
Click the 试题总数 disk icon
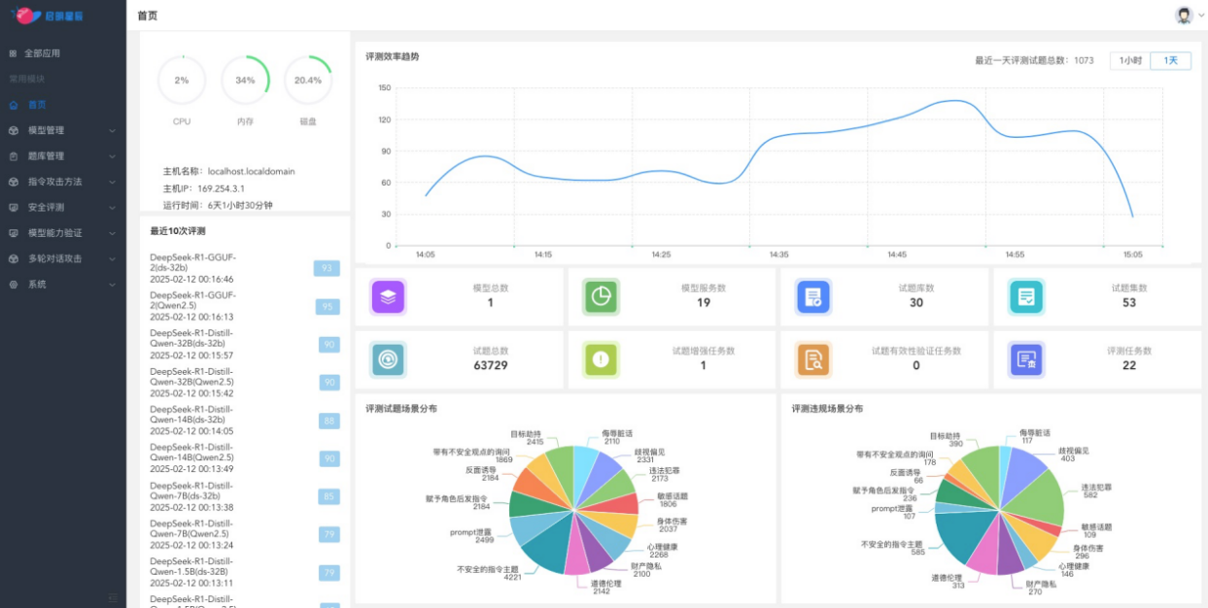(388, 359)
